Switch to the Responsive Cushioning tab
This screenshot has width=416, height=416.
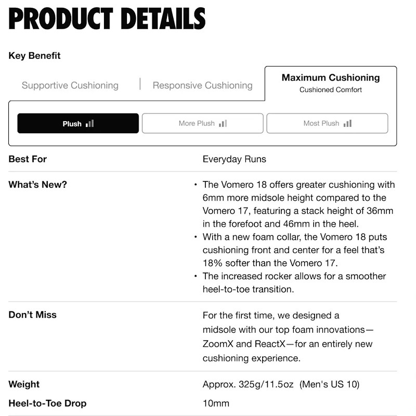point(202,85)
